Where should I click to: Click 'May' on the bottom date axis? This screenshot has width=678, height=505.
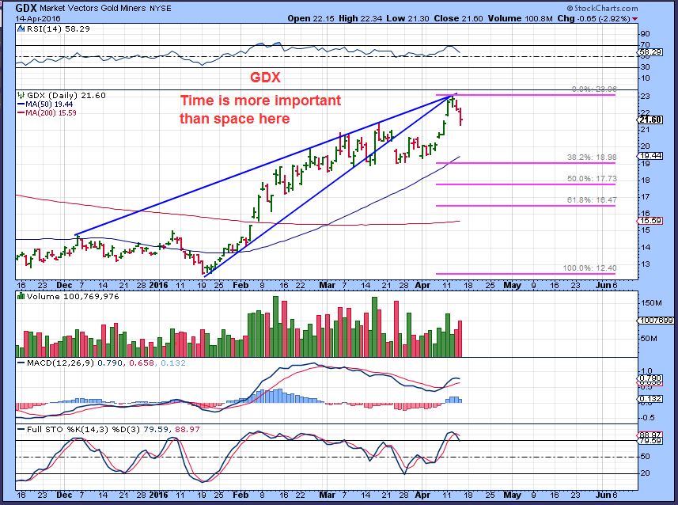pyautogui.click(x=513, y=494)
